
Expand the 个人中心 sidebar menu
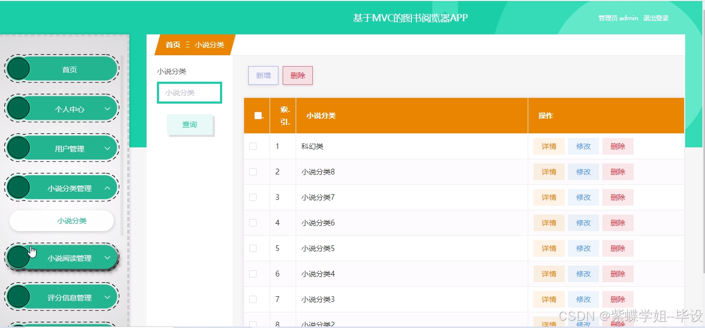[62, 109]
